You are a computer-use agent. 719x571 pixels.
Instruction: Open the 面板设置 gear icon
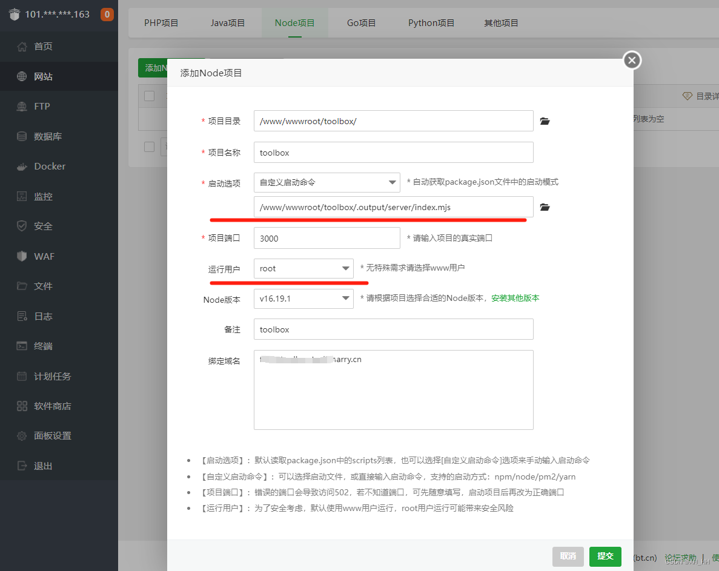[22, 436]
